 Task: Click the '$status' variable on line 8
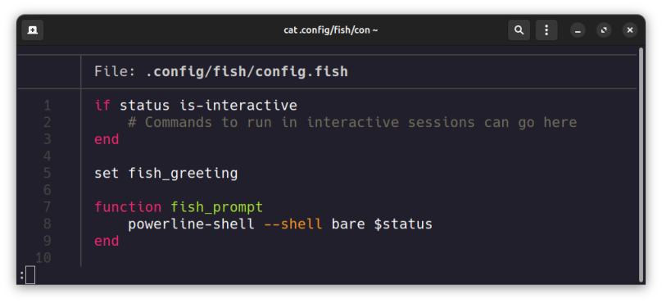(x=403, y=224)
